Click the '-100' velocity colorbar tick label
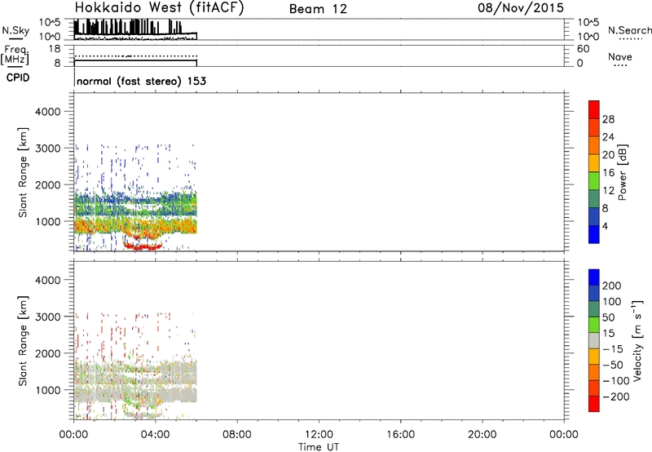This screenshot has width=652, height=452. 616,380
